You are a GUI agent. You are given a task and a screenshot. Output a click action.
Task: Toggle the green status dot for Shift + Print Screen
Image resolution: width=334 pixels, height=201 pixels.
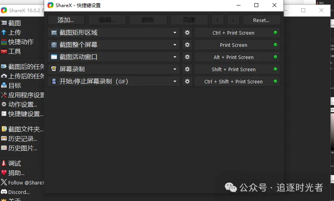click(275, 69)
